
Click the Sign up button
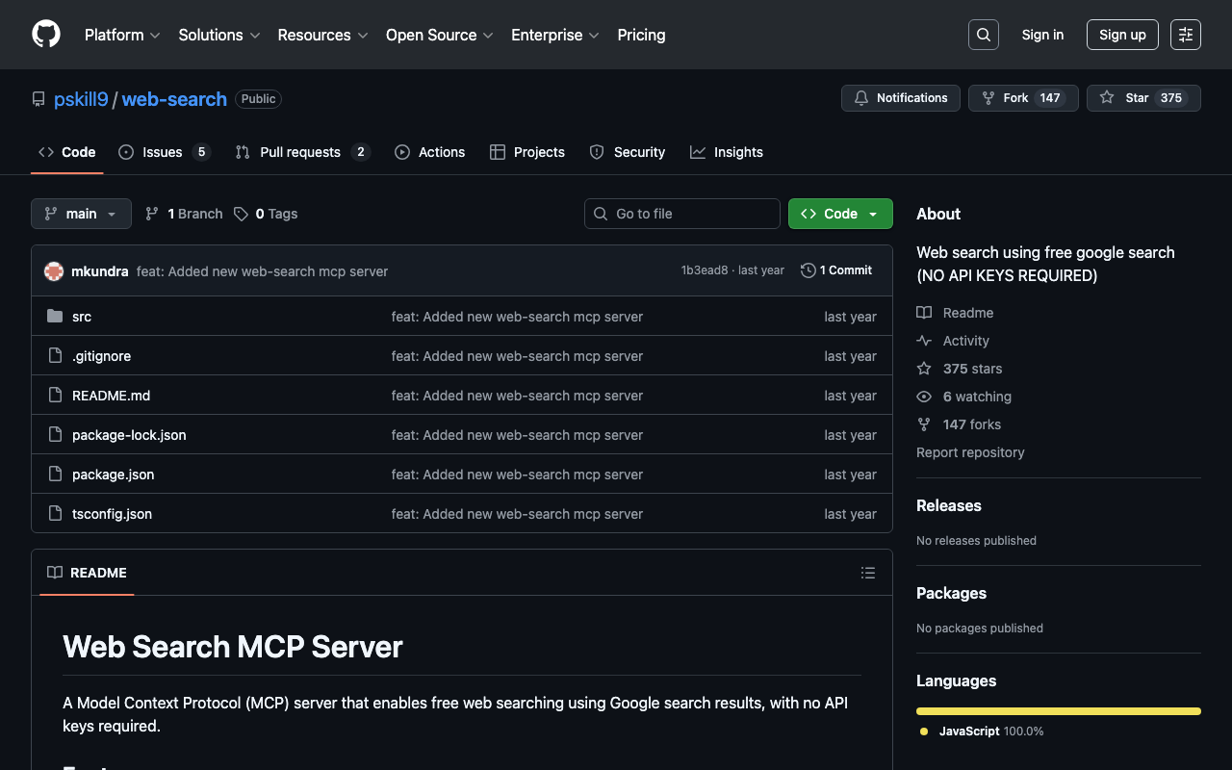(x=1121, y=35)
